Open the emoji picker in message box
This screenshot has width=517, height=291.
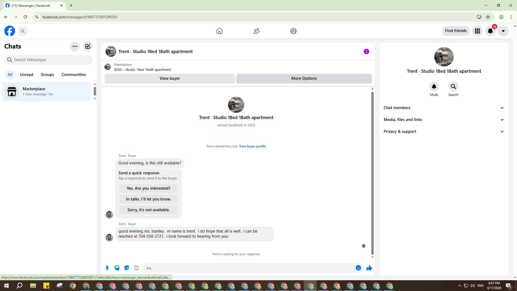pyautogui.click(x=358, y=268)
